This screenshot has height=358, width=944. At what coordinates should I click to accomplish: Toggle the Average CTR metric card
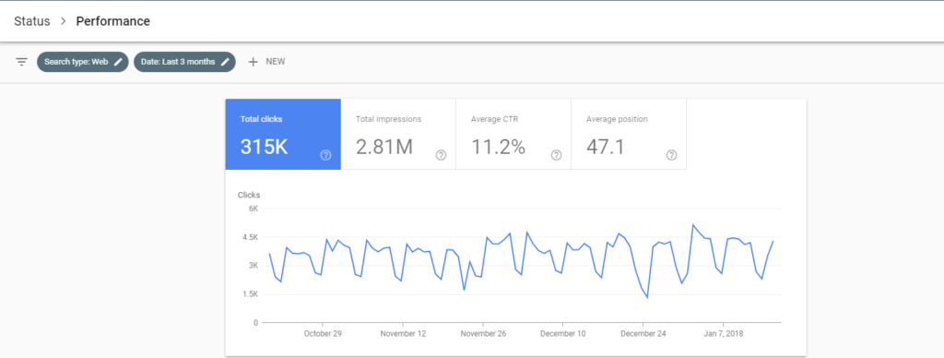[x=513, y=135]
